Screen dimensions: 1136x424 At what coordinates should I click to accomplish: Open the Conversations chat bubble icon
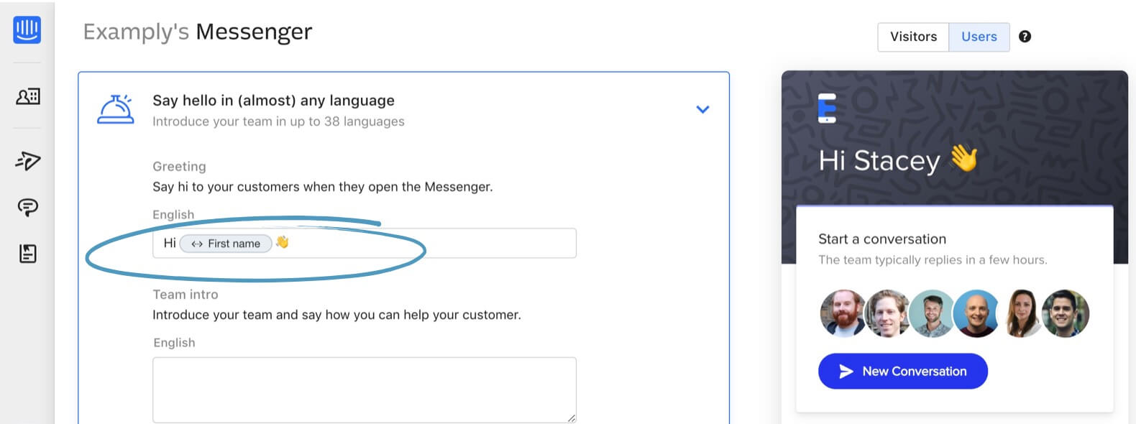click(x=27, y=208)
